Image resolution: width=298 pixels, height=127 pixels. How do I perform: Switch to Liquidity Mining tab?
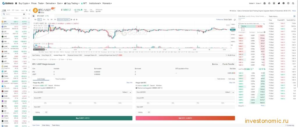point(250,17)
